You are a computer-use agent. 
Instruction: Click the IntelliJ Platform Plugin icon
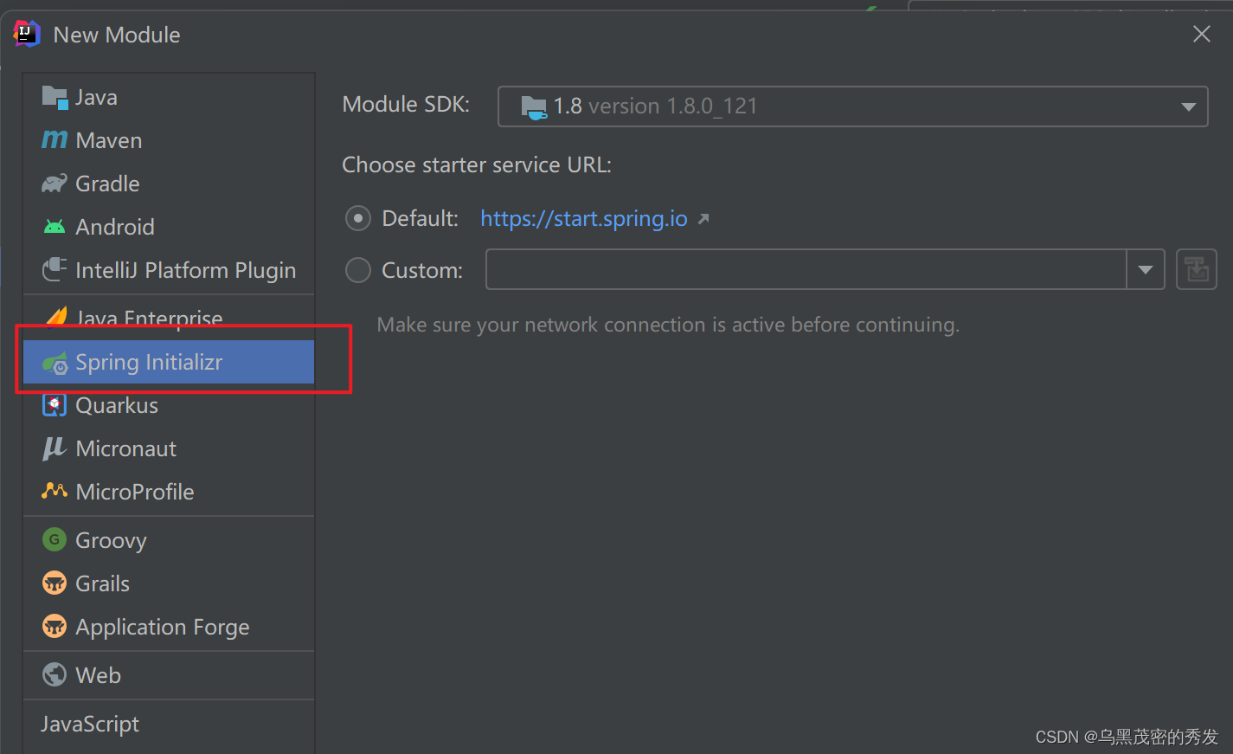(x=55, y=270)
